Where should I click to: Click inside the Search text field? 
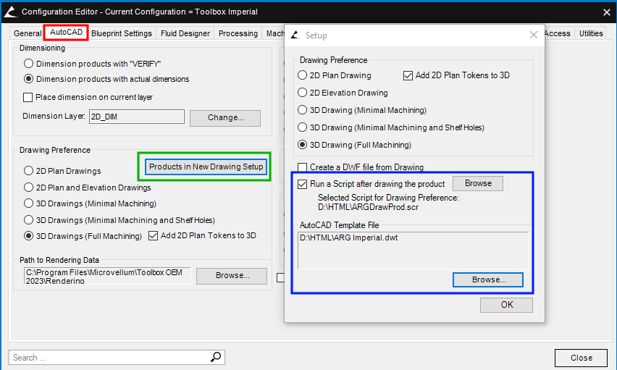coord(109,357)
